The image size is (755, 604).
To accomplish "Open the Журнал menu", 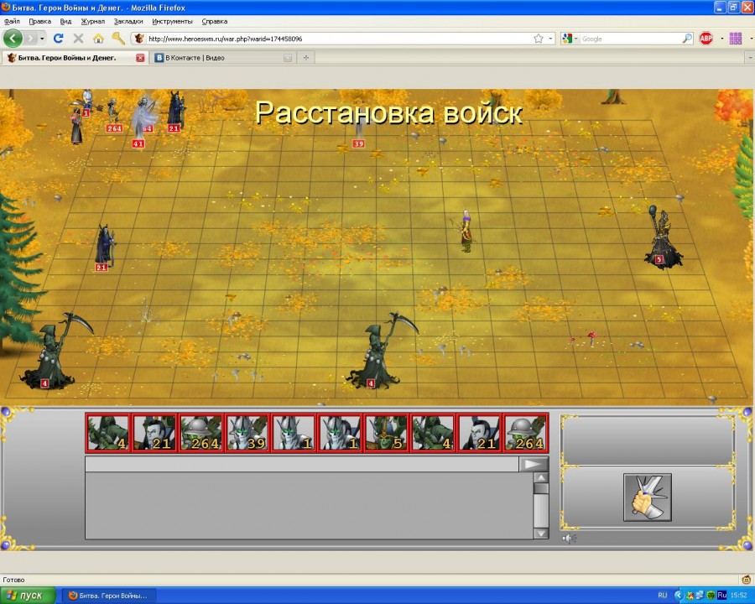I will [x=92, y=21].
